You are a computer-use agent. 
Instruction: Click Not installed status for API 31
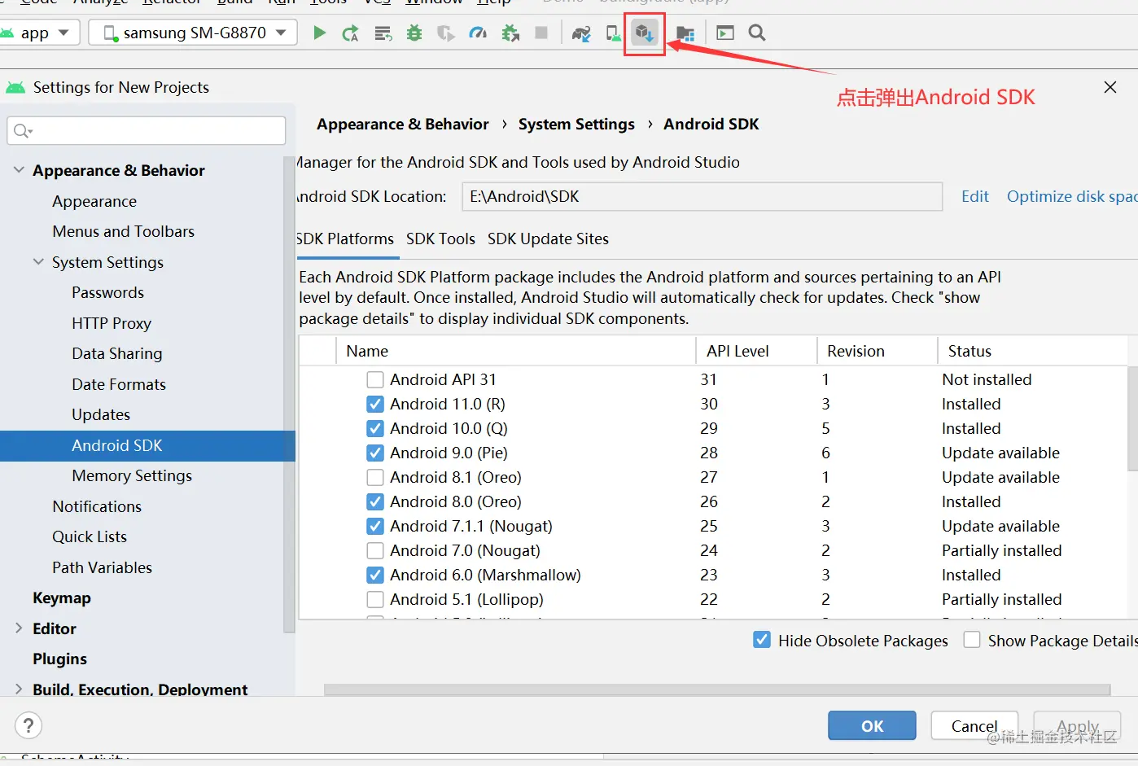(x=987, y=379)
